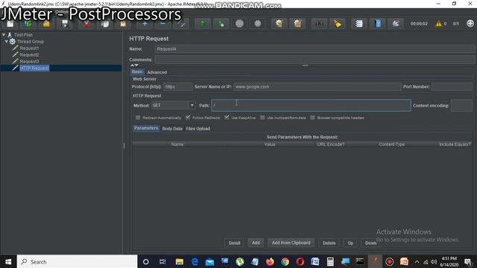Click the yellow warning log icon

point(439,24)
